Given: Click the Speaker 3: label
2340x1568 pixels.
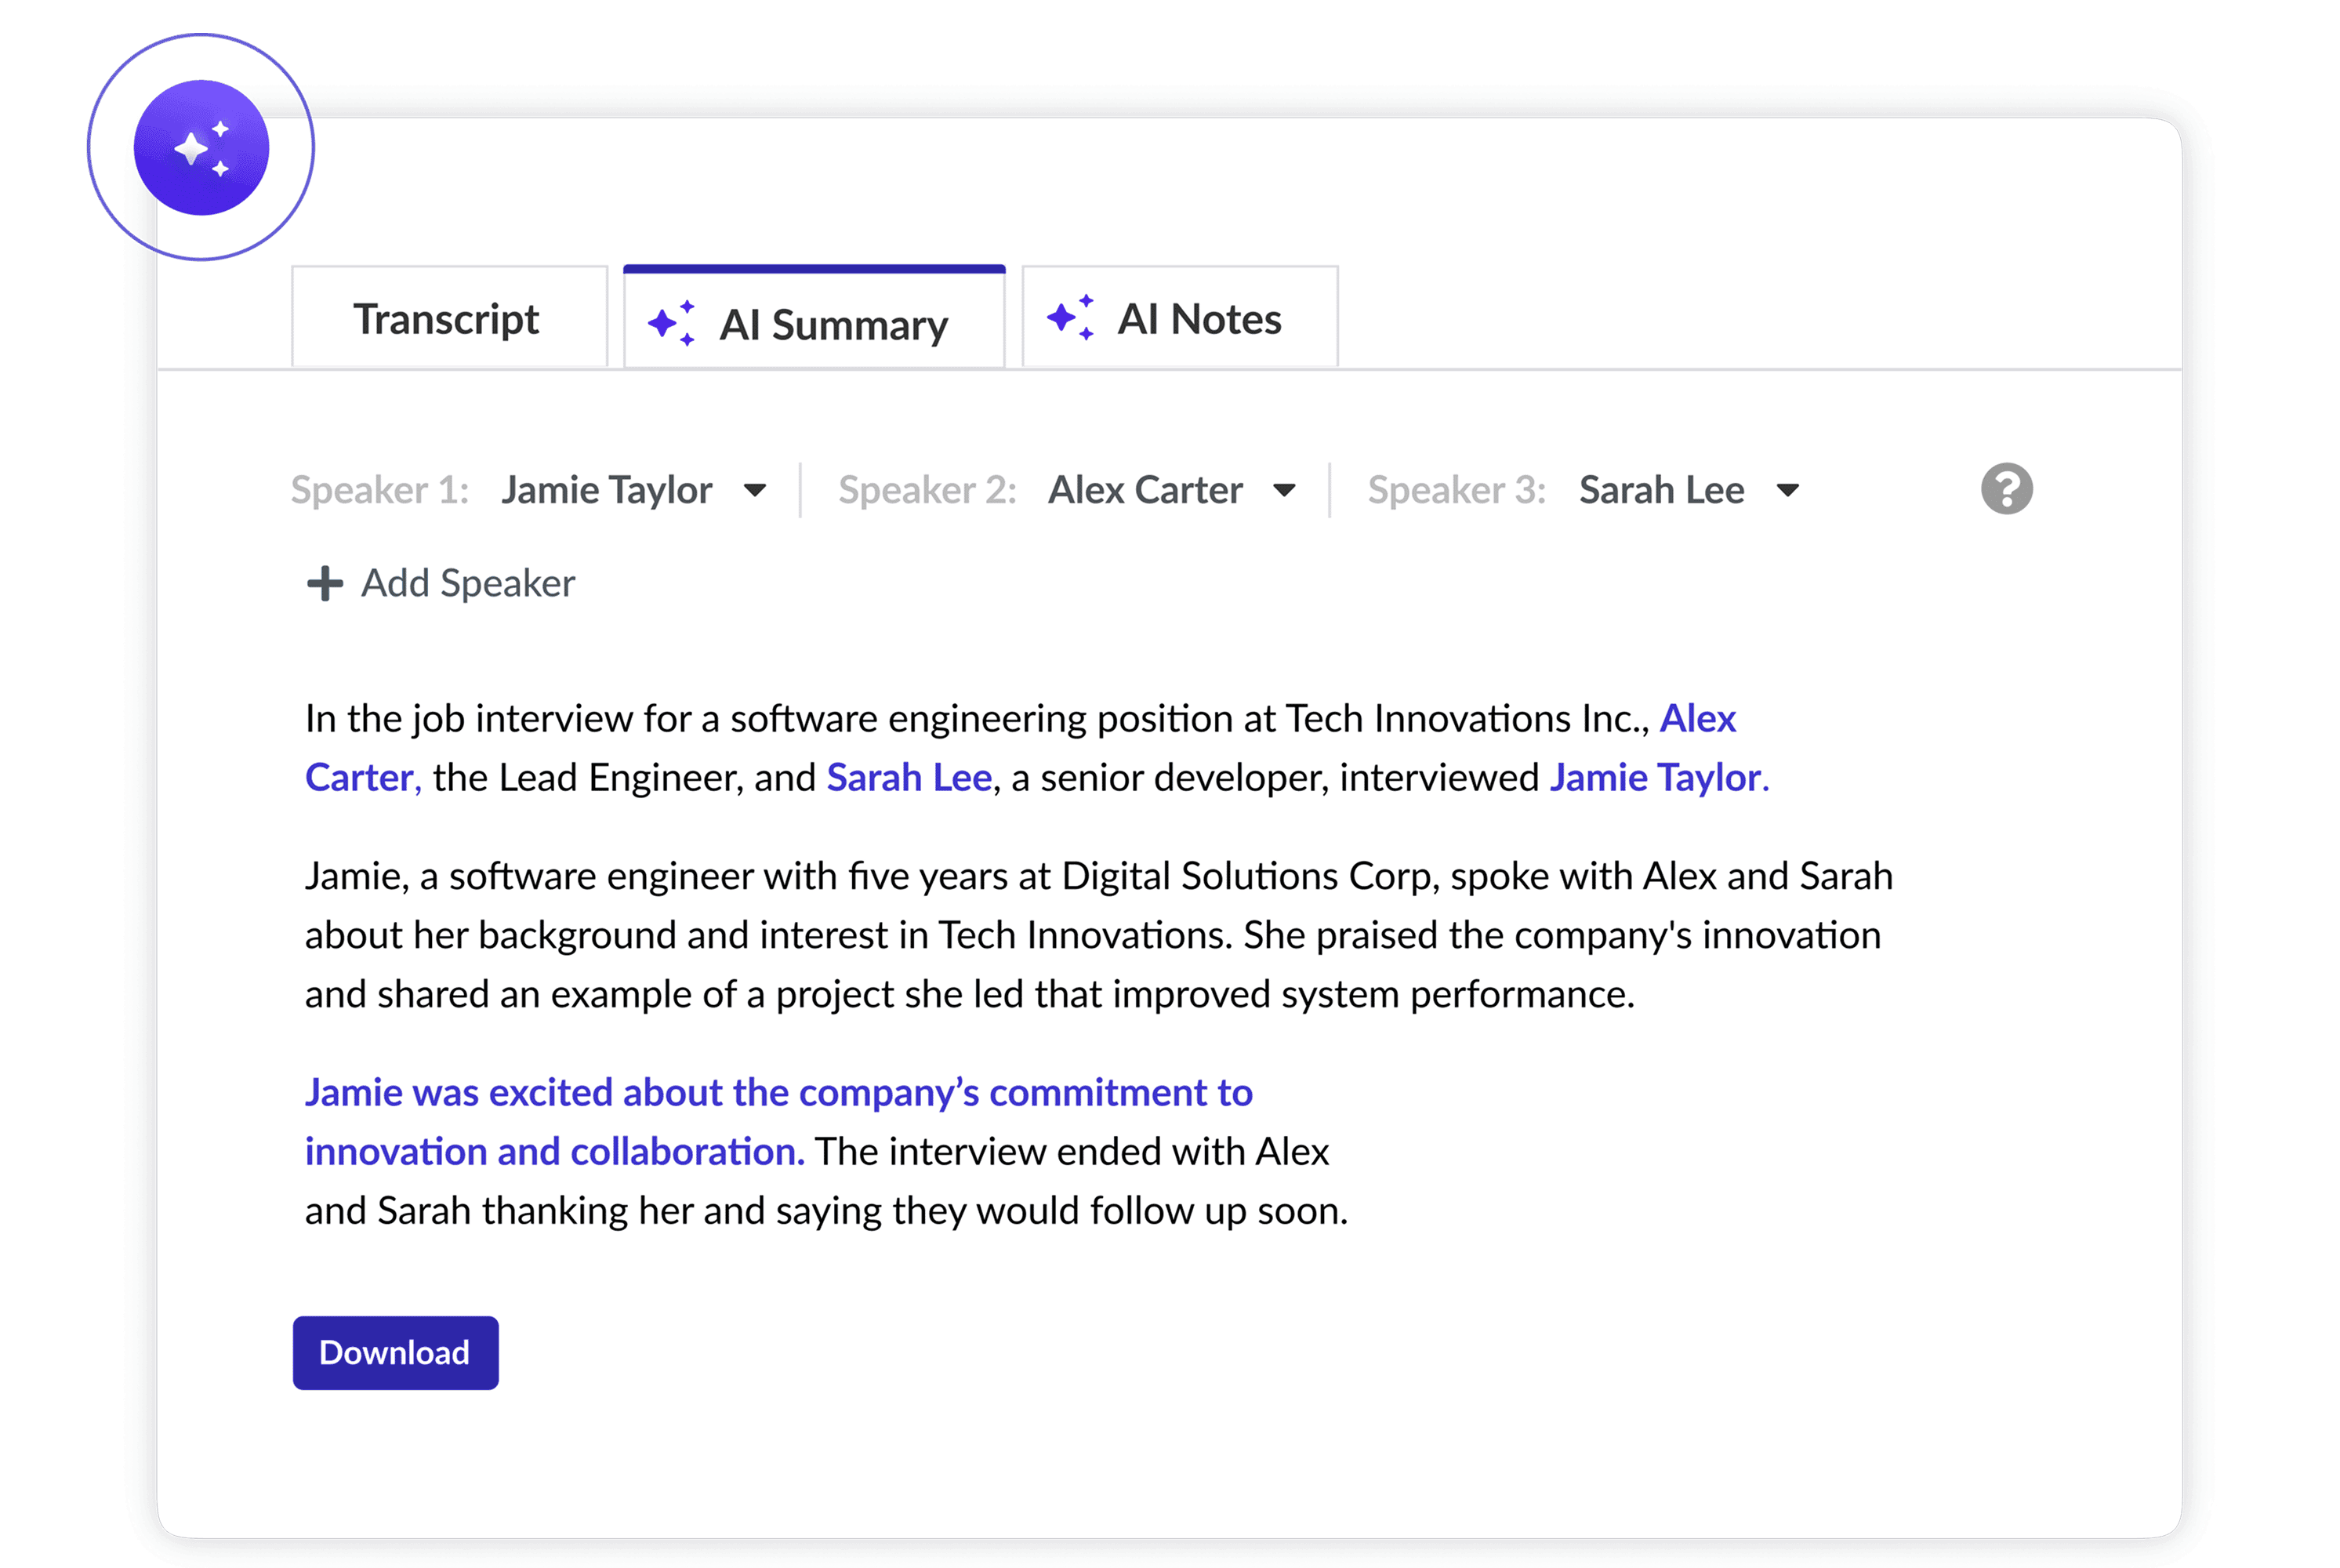Looking at the screenshot, I should (1456, 490).
